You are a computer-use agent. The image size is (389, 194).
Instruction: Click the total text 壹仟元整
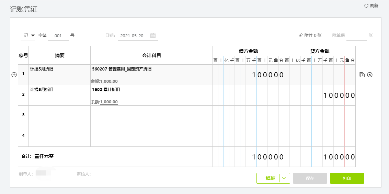pyautogui.click(x=44, y=156)
